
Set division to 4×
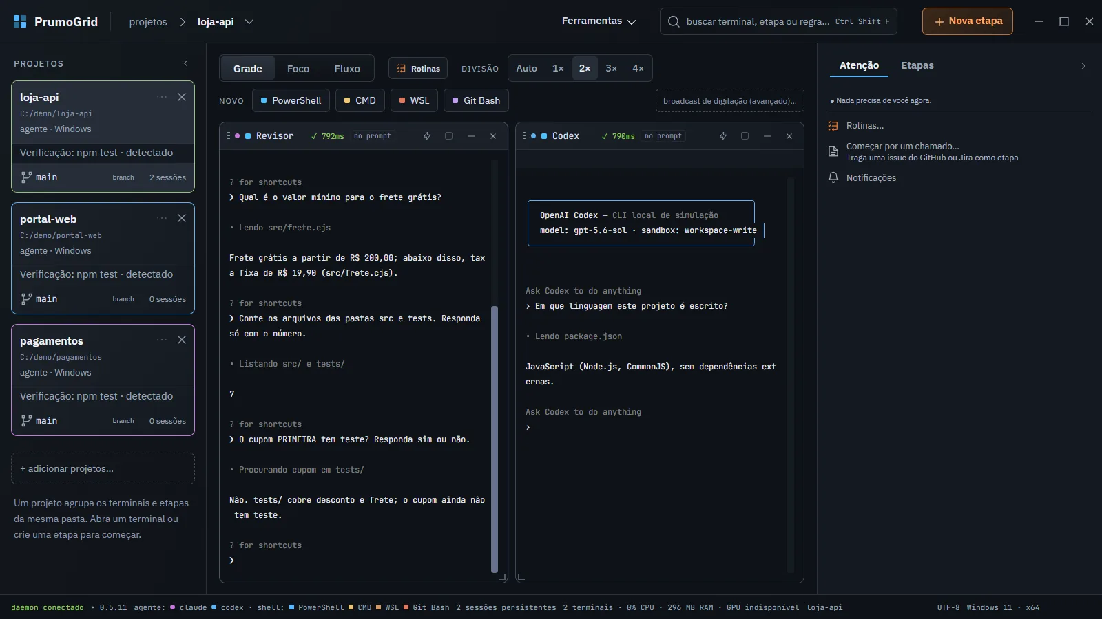(x=638, y=68)
